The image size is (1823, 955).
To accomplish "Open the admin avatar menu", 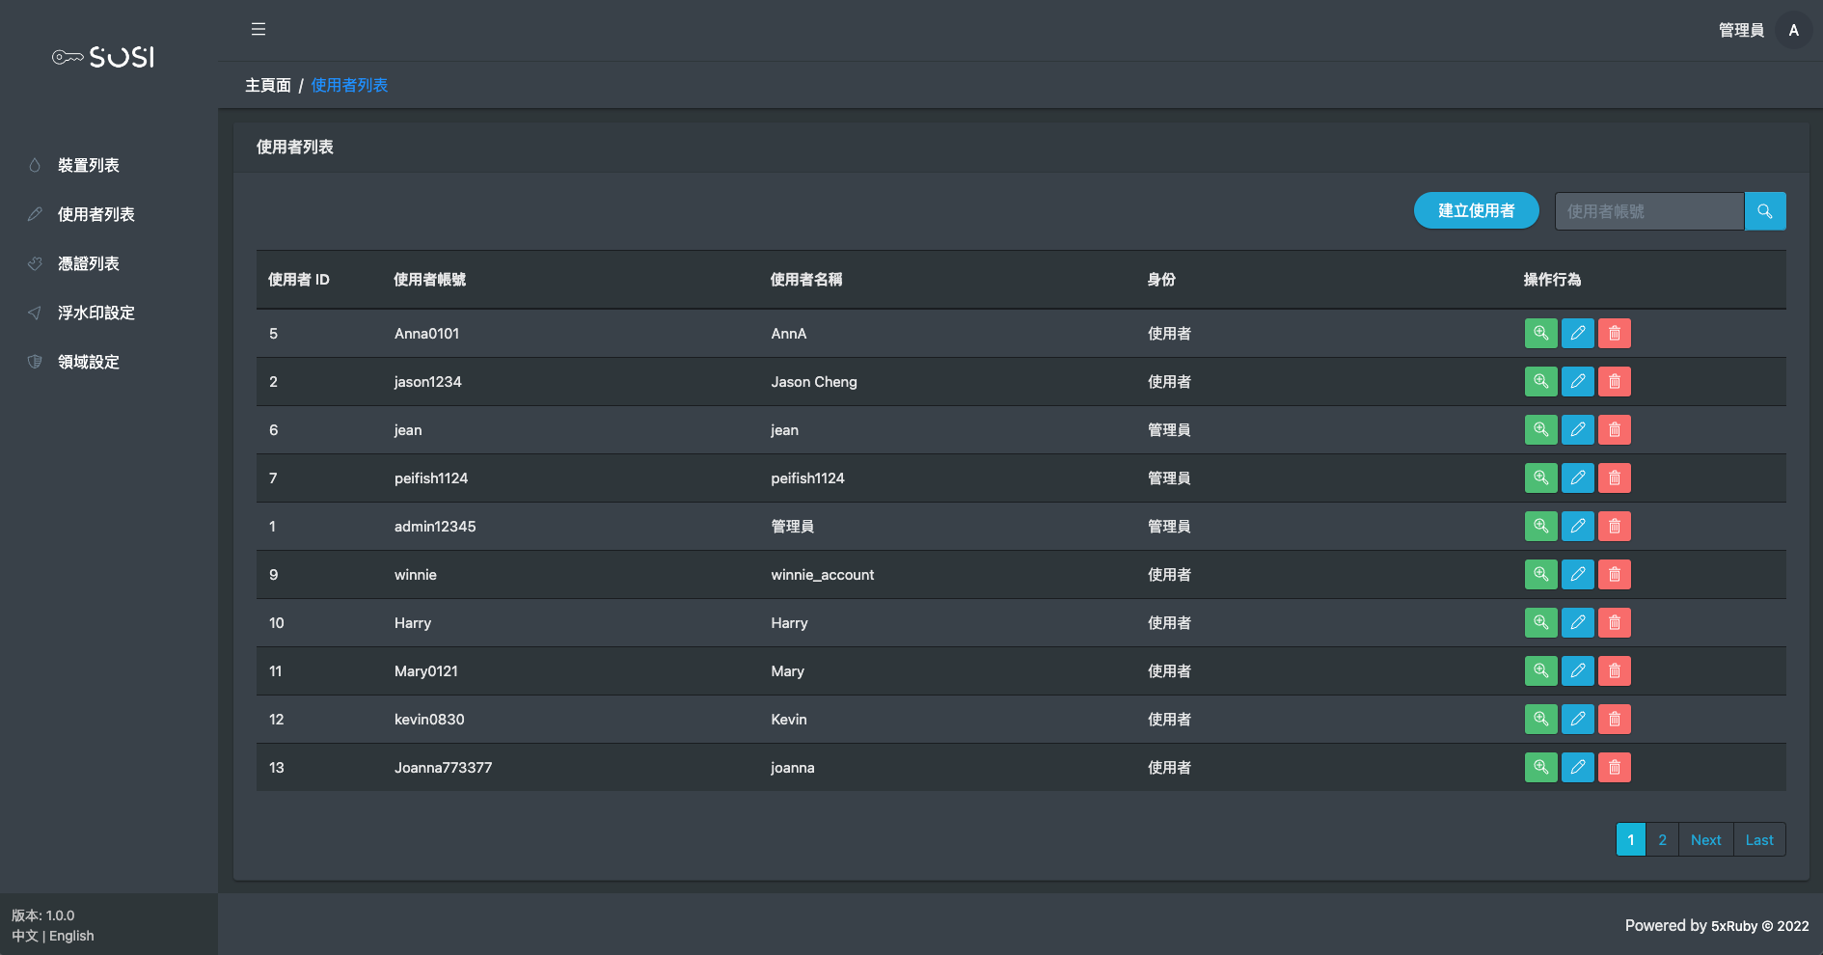I will coord(1793,30).
